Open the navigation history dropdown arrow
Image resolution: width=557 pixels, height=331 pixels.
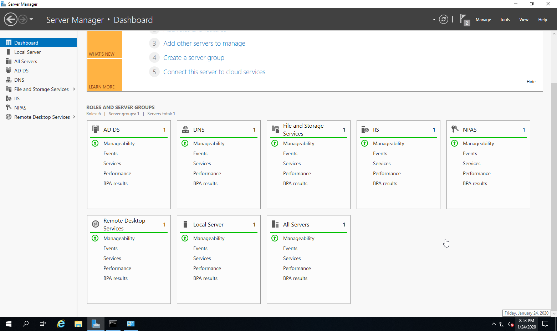click(31, 19)
